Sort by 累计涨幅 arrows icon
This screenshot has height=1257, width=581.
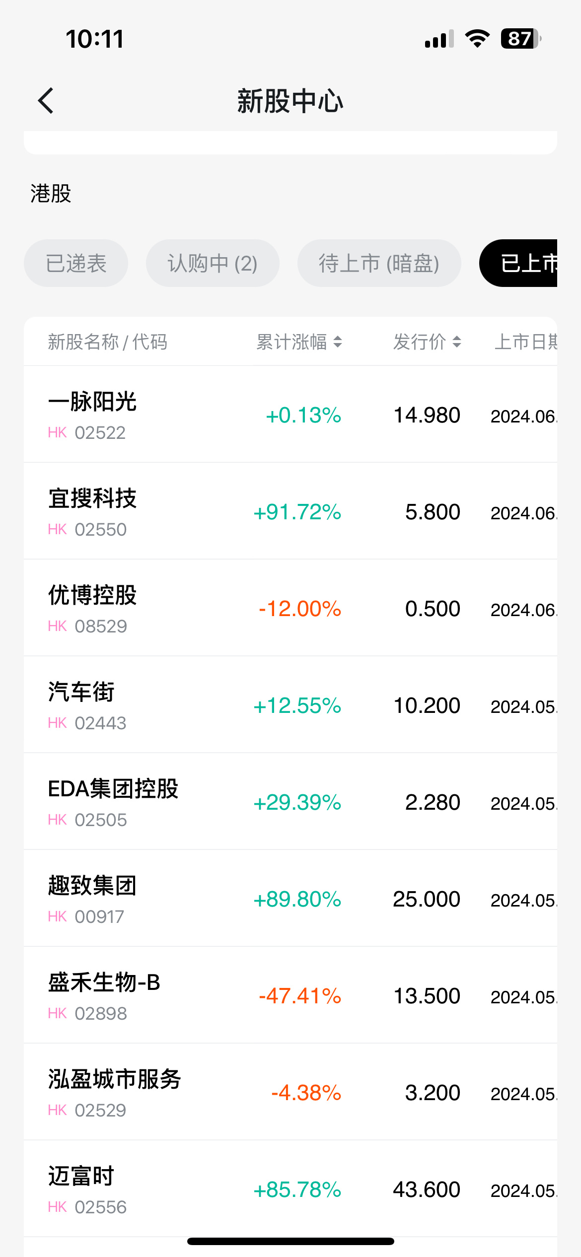[338, 342]
